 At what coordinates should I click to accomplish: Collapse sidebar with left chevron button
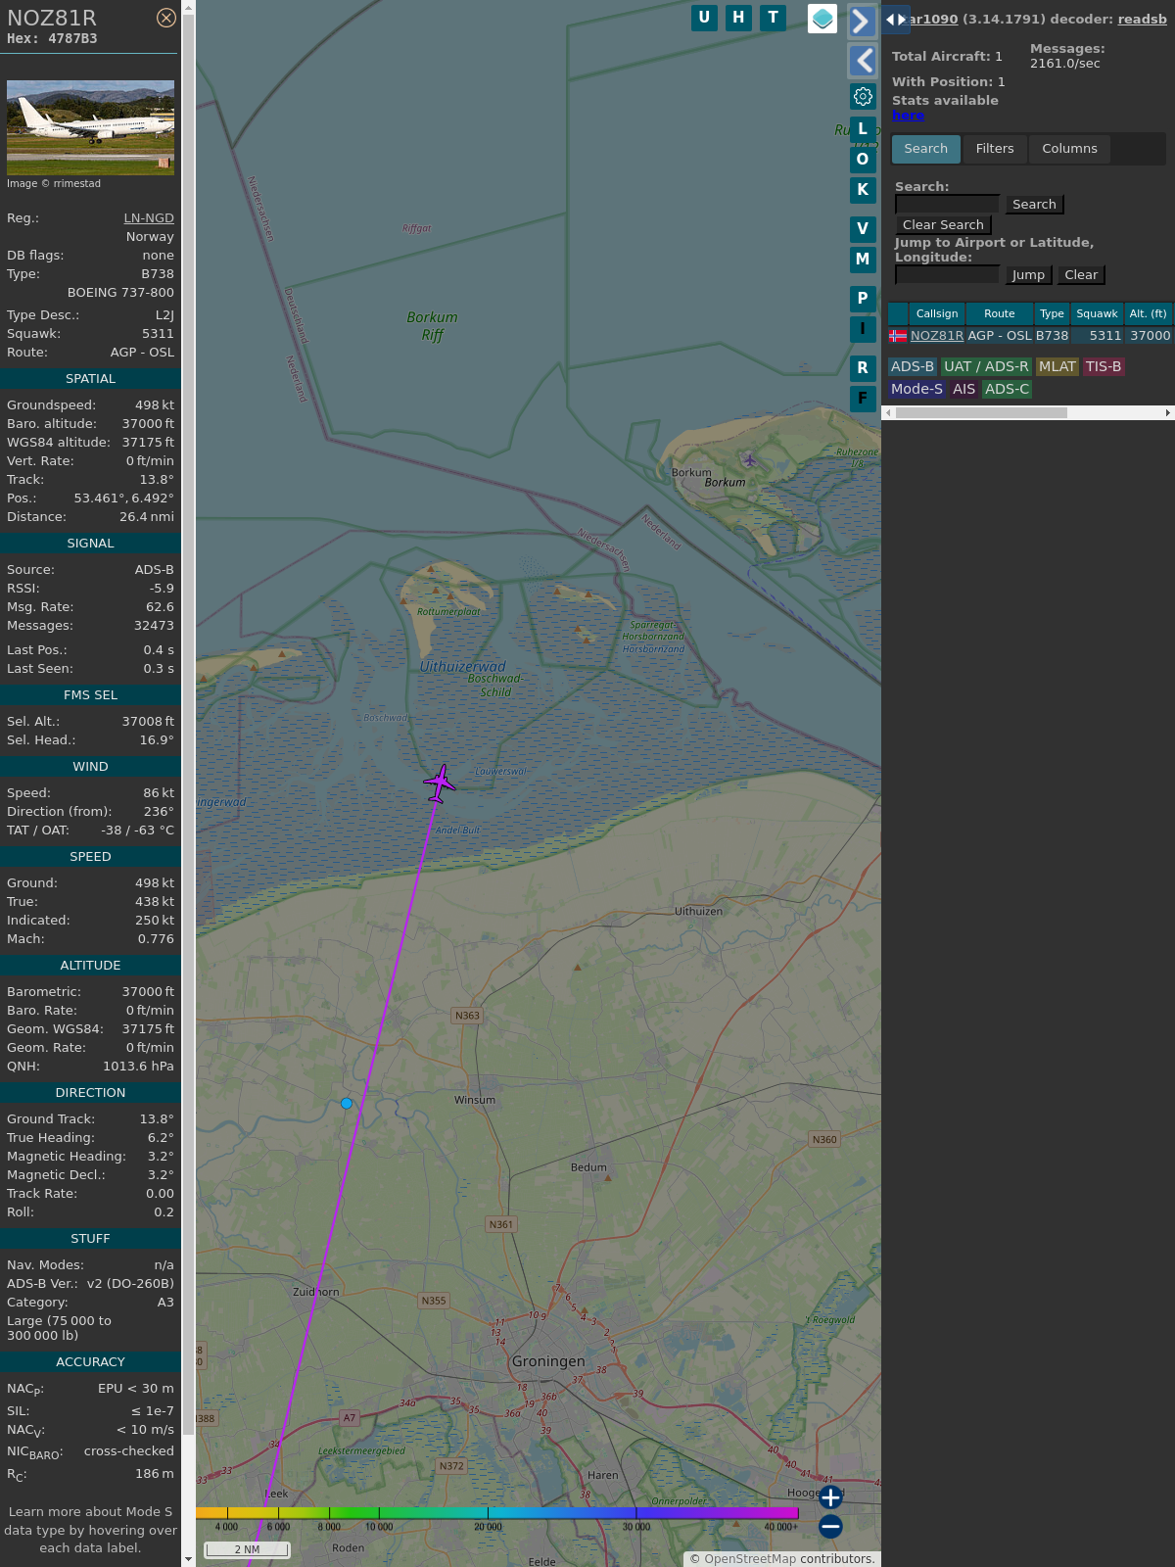pyautogui.click(x=862, y=61)
